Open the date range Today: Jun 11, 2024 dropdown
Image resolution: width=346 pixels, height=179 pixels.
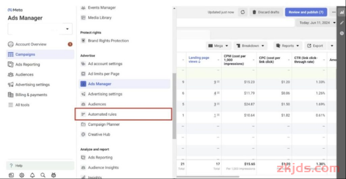(x=317, y=23)
